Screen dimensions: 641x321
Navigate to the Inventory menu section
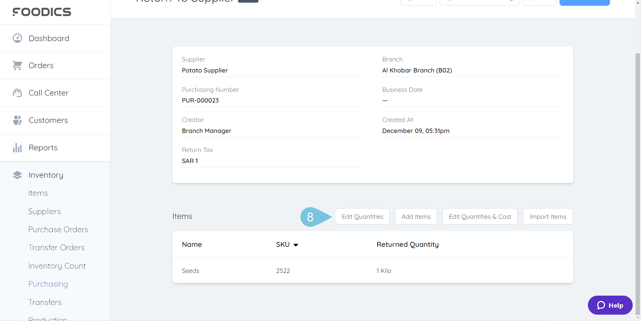(x=46, y=174)
